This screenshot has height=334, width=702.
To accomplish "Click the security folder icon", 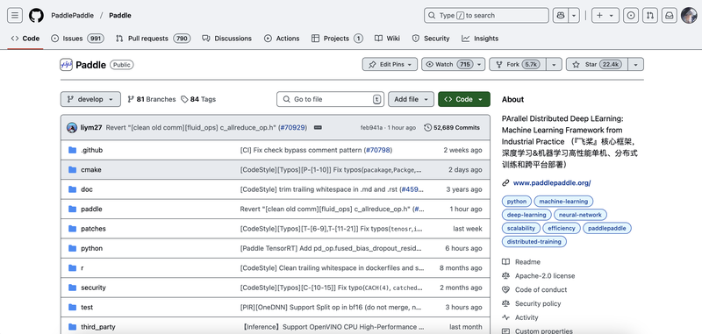I will 72,288.
